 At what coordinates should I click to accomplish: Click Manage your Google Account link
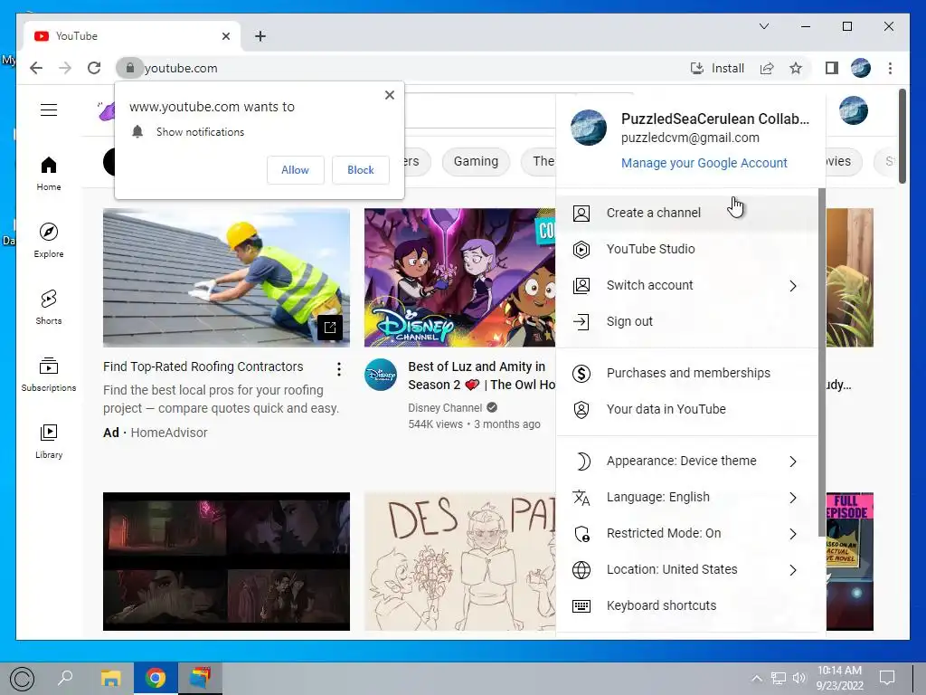pyautogui.click(x=704, y=163)
